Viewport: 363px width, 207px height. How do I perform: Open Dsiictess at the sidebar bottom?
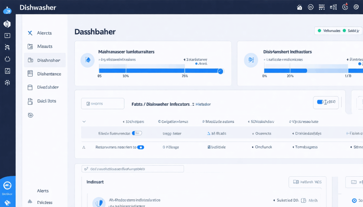point(44,202)
